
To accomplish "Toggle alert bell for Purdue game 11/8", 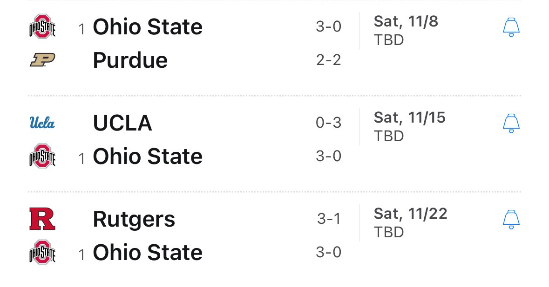I will click(511, 27).
